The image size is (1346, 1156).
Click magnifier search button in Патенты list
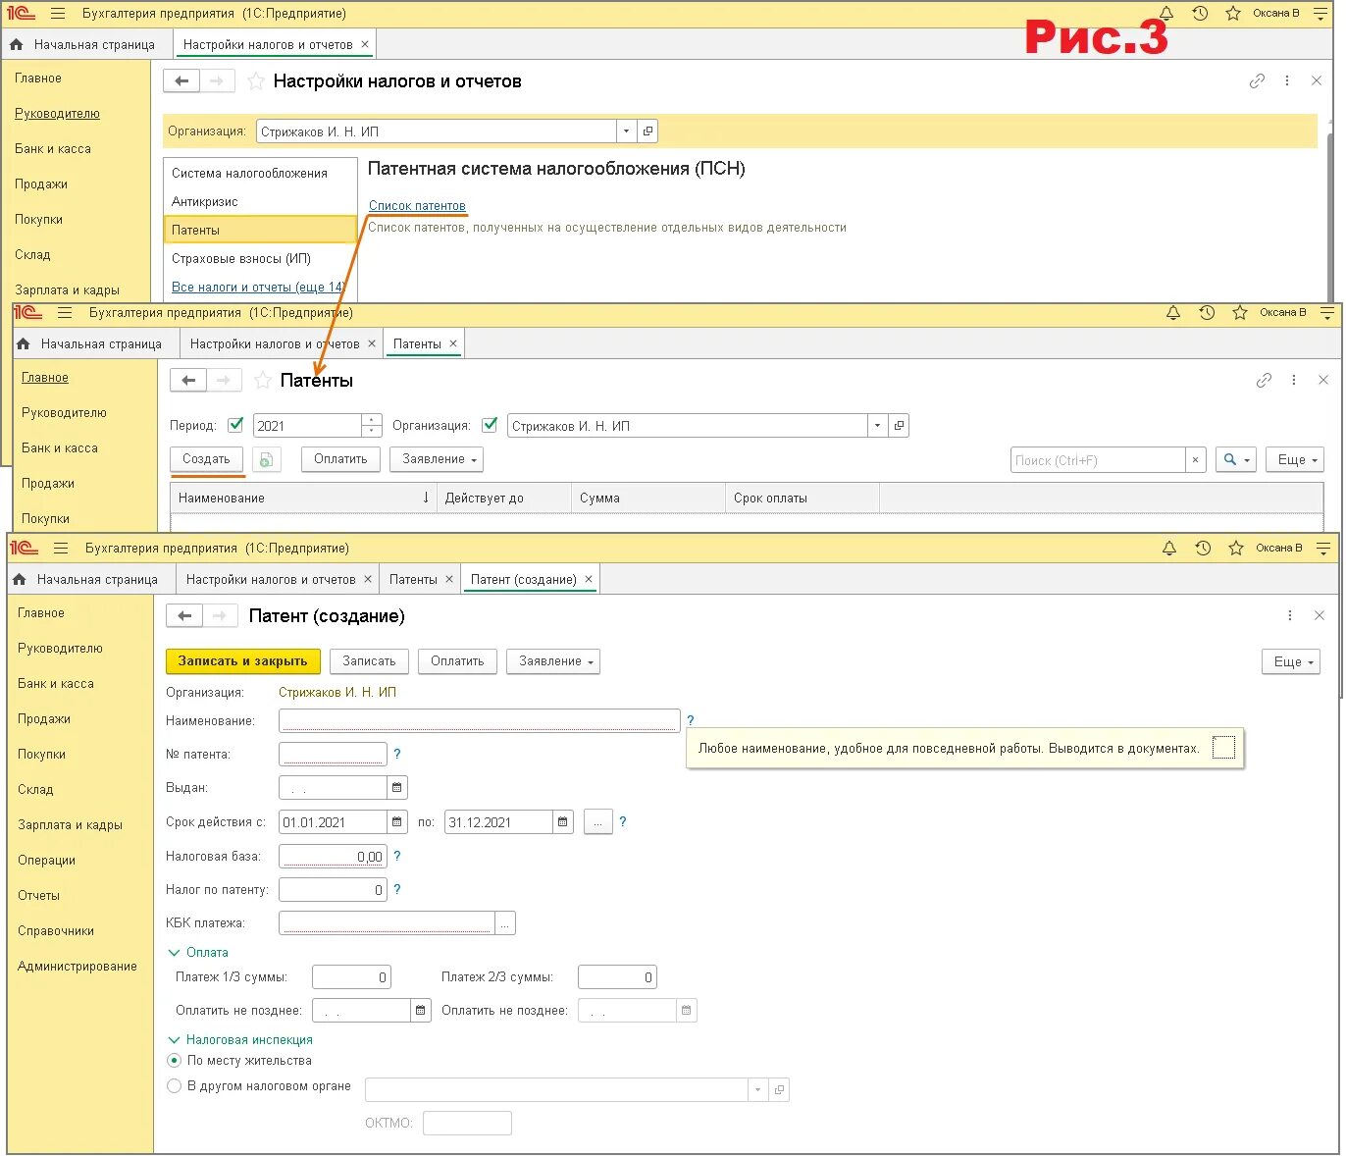tap(1235, 459)
